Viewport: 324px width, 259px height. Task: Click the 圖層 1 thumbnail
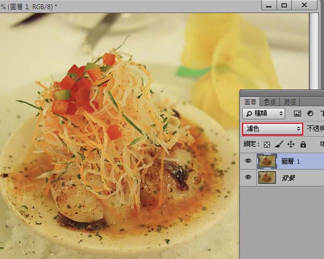tap(267, 161)
